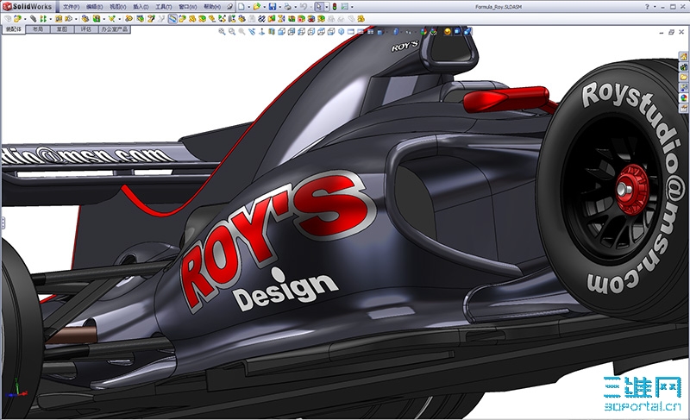Toggle the yellow smiley ball view setting
The width and height of the screenshot is (690, 420).
(x=448, y=31)
